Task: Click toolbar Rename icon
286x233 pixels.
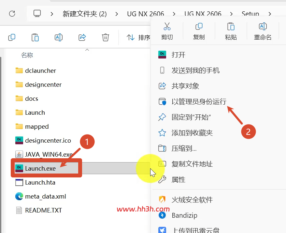Action: 59,37
